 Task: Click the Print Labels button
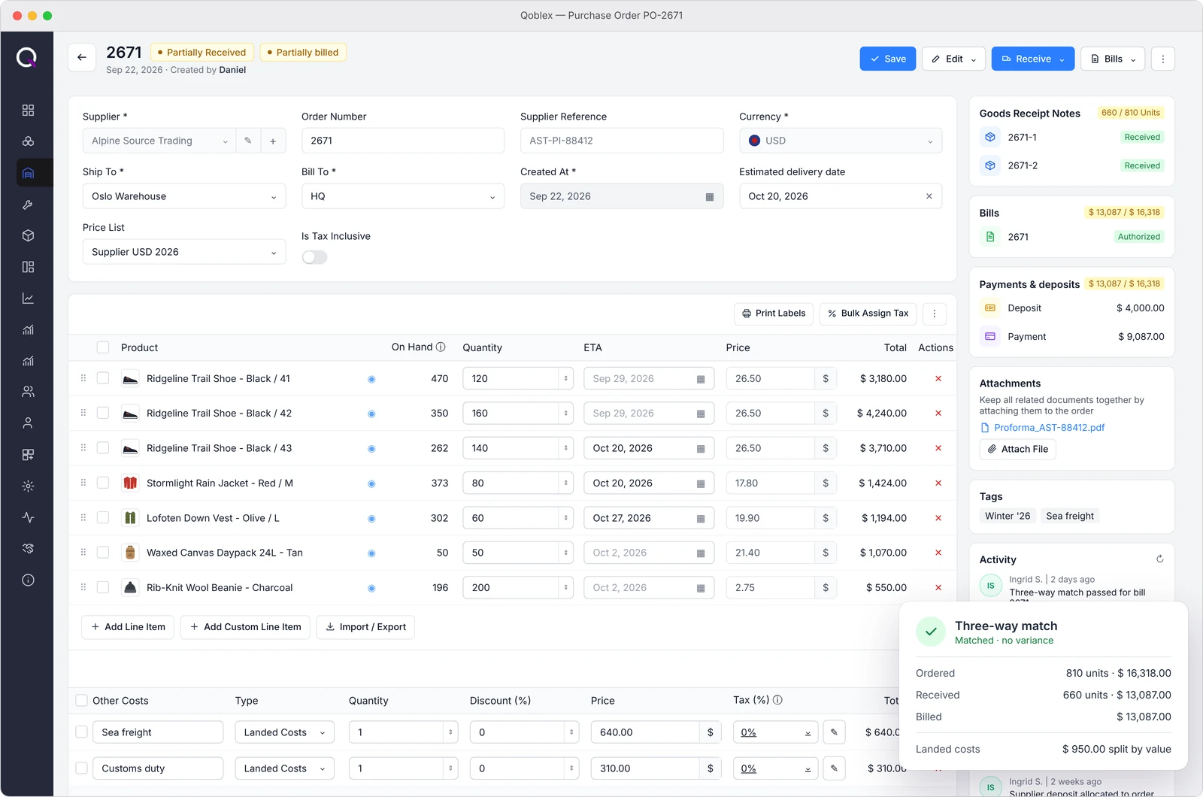pos(774,314)
